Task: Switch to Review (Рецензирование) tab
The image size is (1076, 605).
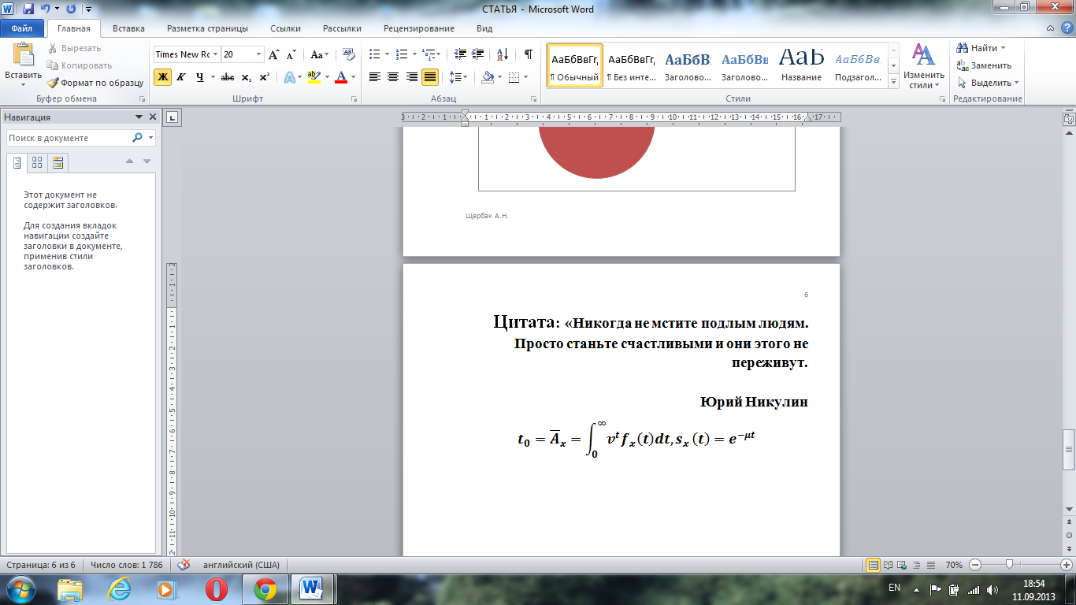Action: (x=419, y=28)
